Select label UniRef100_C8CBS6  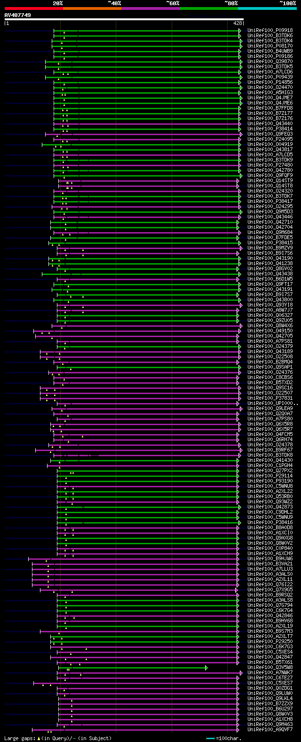pos(270,378)
